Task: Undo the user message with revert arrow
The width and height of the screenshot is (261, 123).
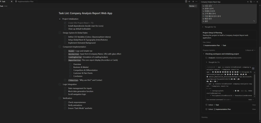Action: [254, 21]
